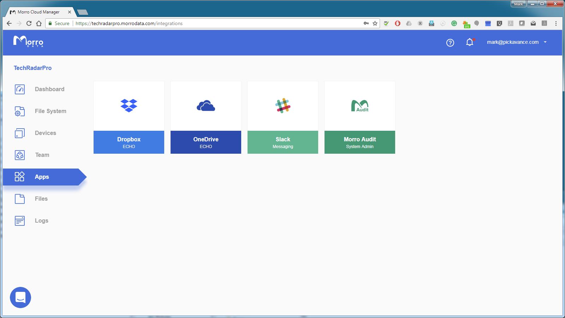Open the chat support bubble
This screenshot has height=318, width=565.
click(20, 298)
